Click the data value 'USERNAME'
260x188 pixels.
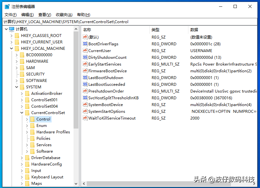click(x=201, y=51)
